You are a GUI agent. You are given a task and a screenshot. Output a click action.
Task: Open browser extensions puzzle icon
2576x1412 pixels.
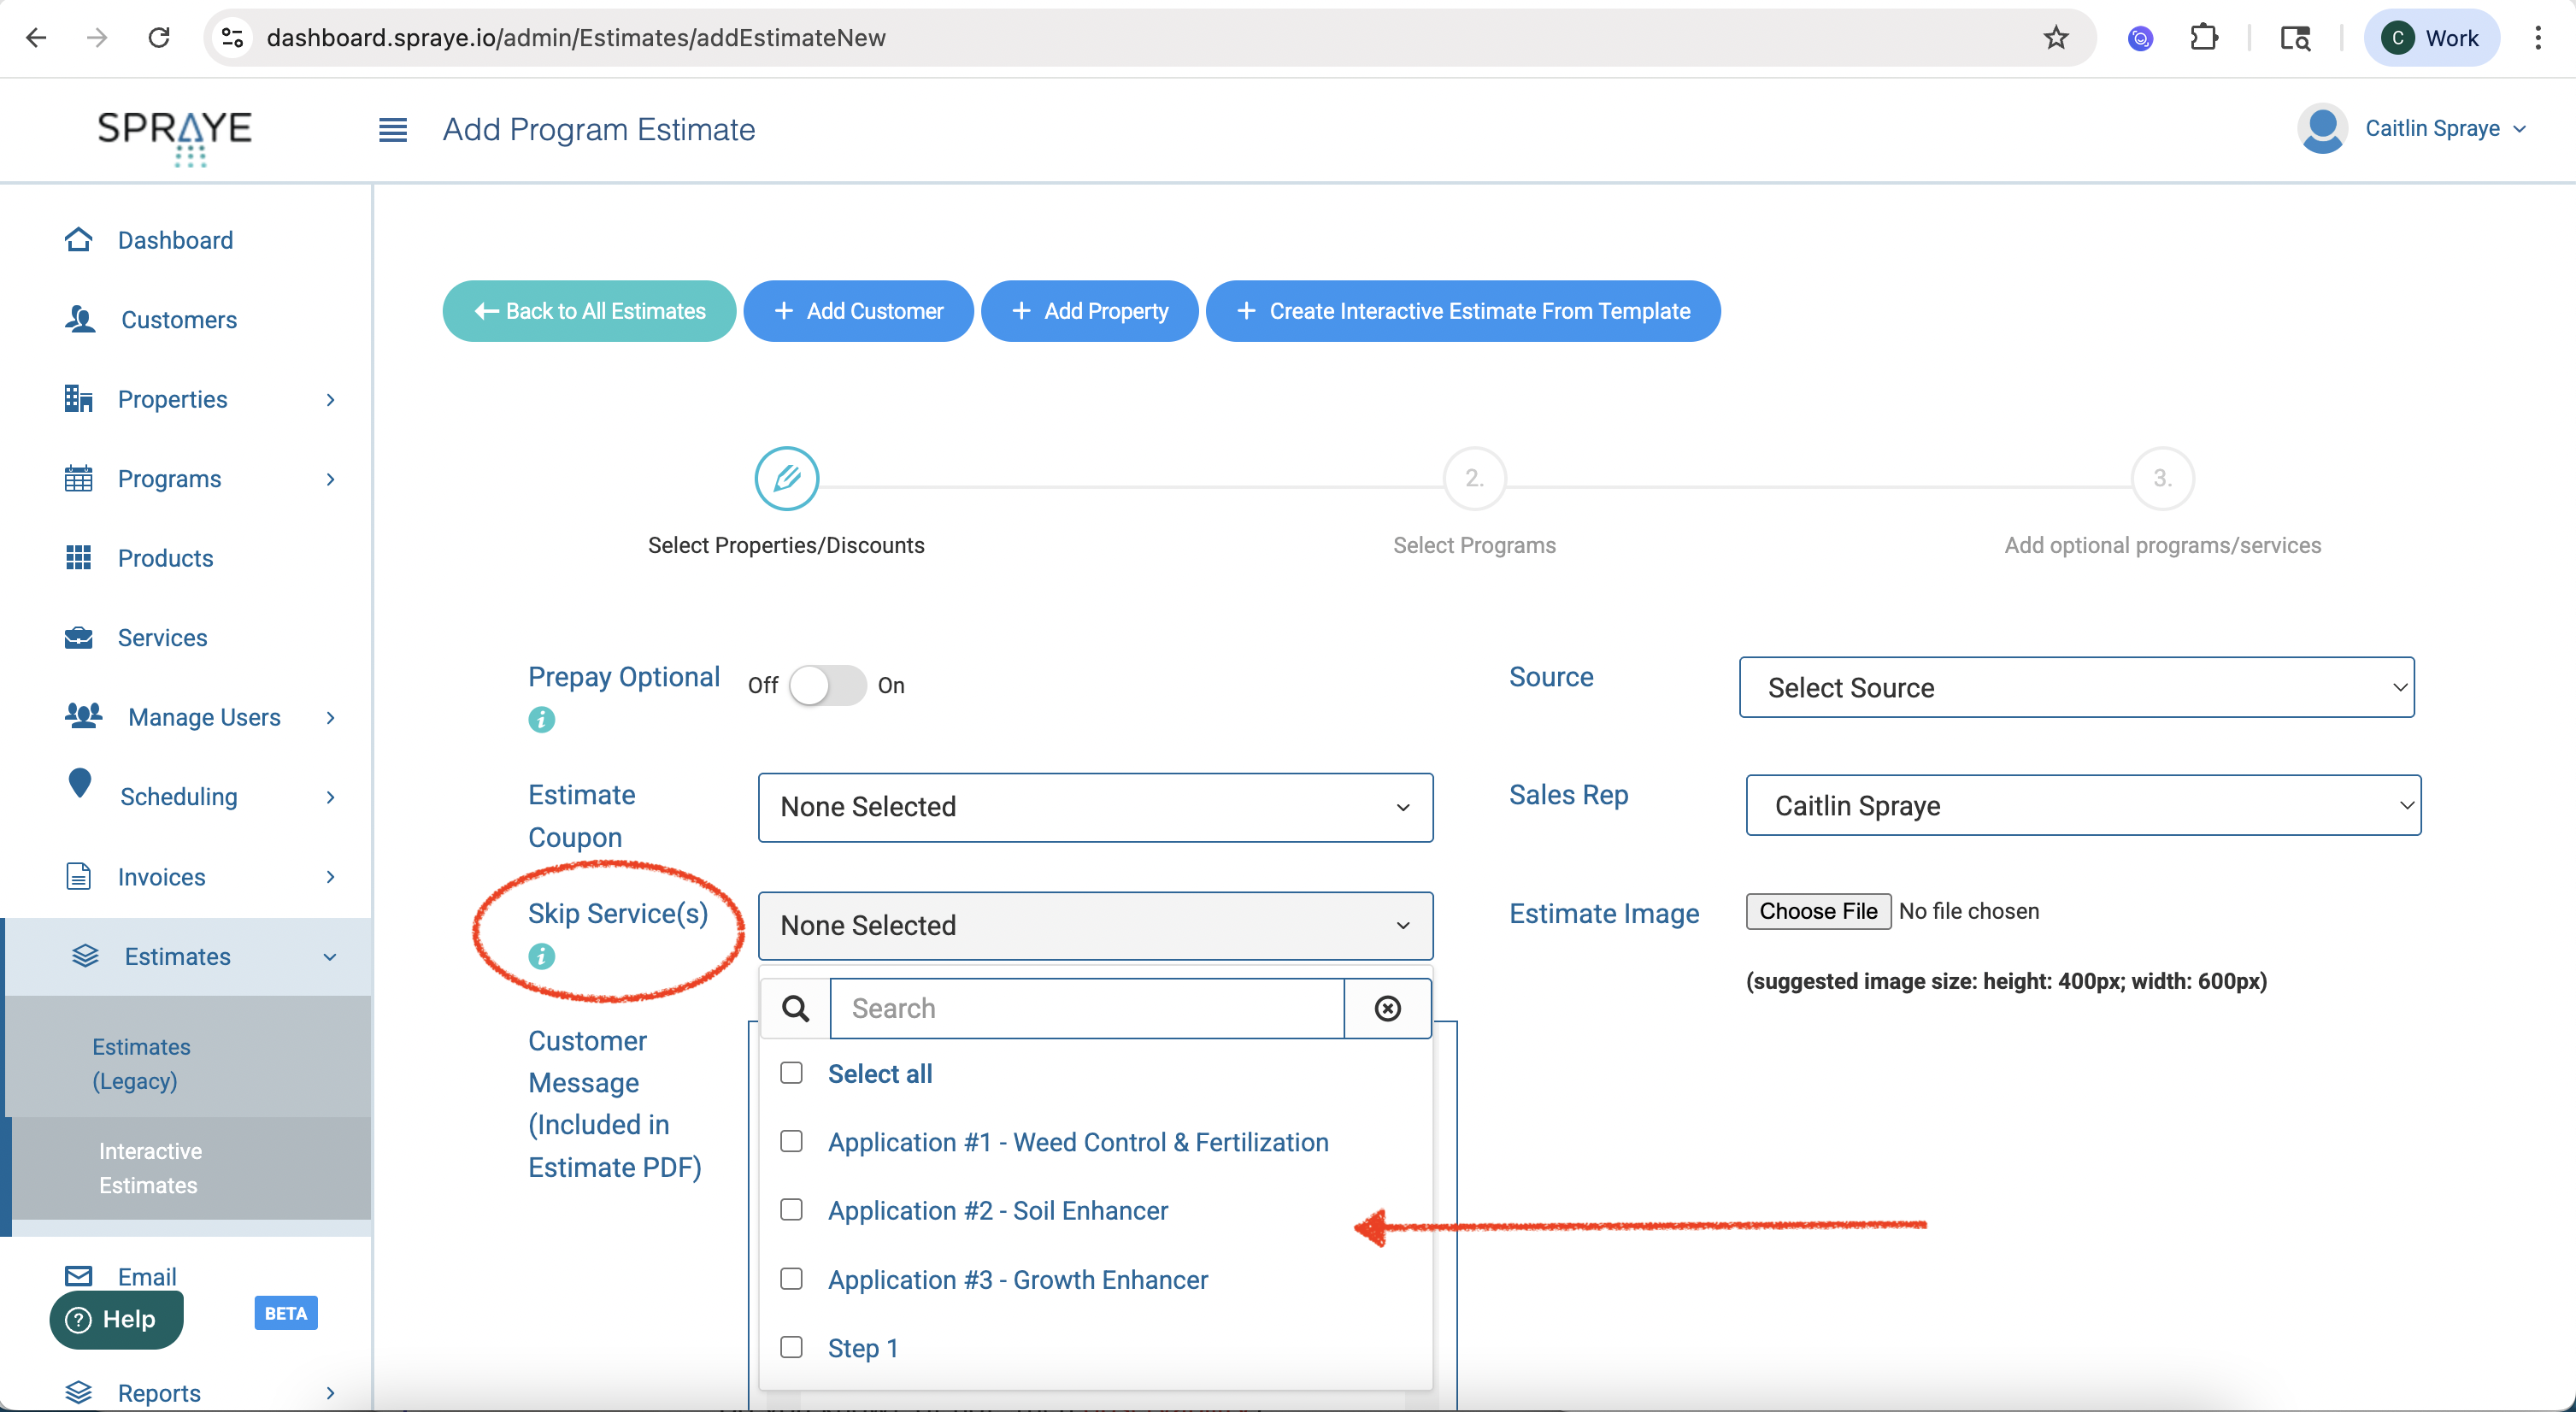tap(2203, 38)
